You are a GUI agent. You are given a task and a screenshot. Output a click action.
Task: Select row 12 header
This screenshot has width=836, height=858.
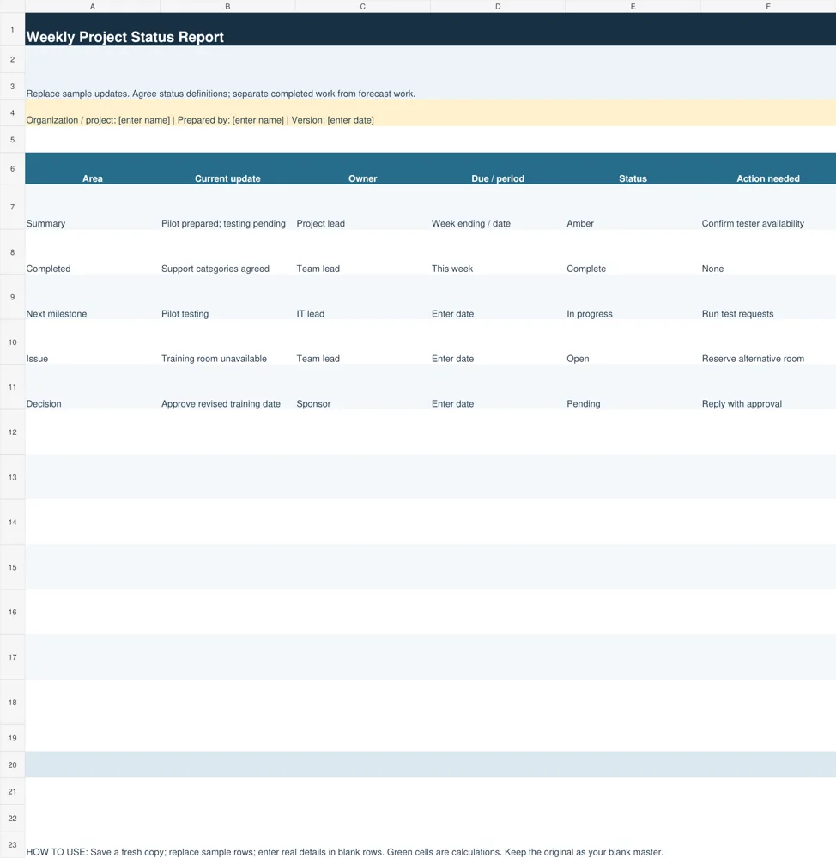pyautogui.click(x=12, y=432)
